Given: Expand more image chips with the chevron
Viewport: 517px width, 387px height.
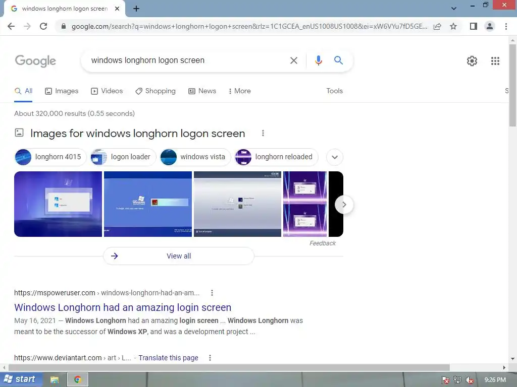Looking at the screenshot, I should coord(335,157).
